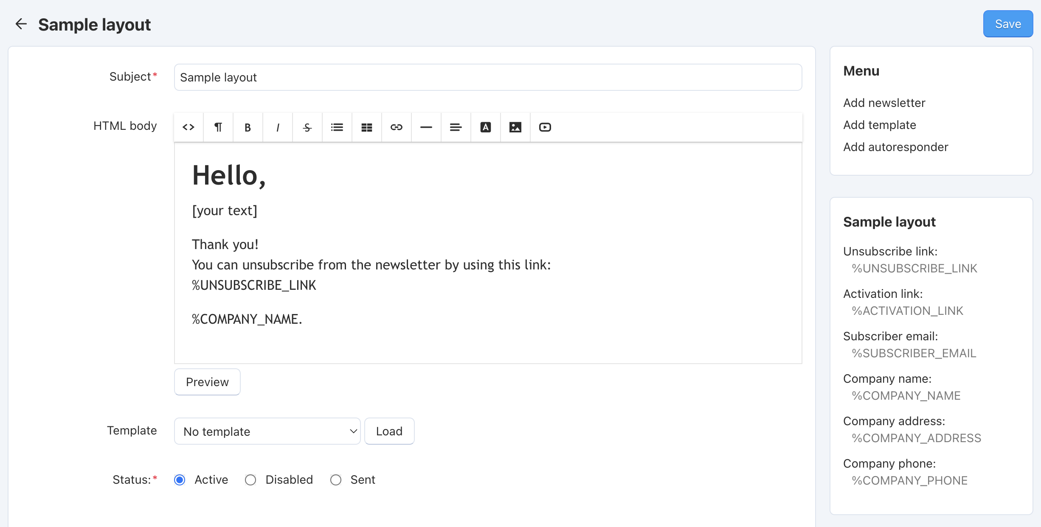Click %UNSUBSCRIBE_LINK in the sidebar

click(x=914, y=268)
